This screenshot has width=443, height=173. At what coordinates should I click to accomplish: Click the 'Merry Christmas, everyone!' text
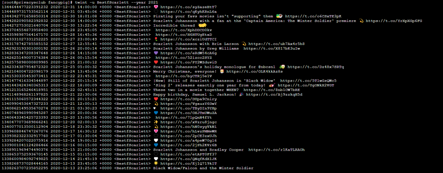[x=185, y=71]
